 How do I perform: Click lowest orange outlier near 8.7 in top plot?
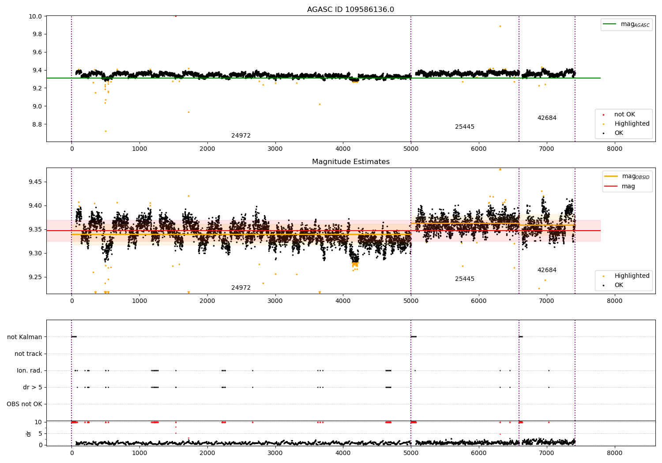click(x=105, y=131)
